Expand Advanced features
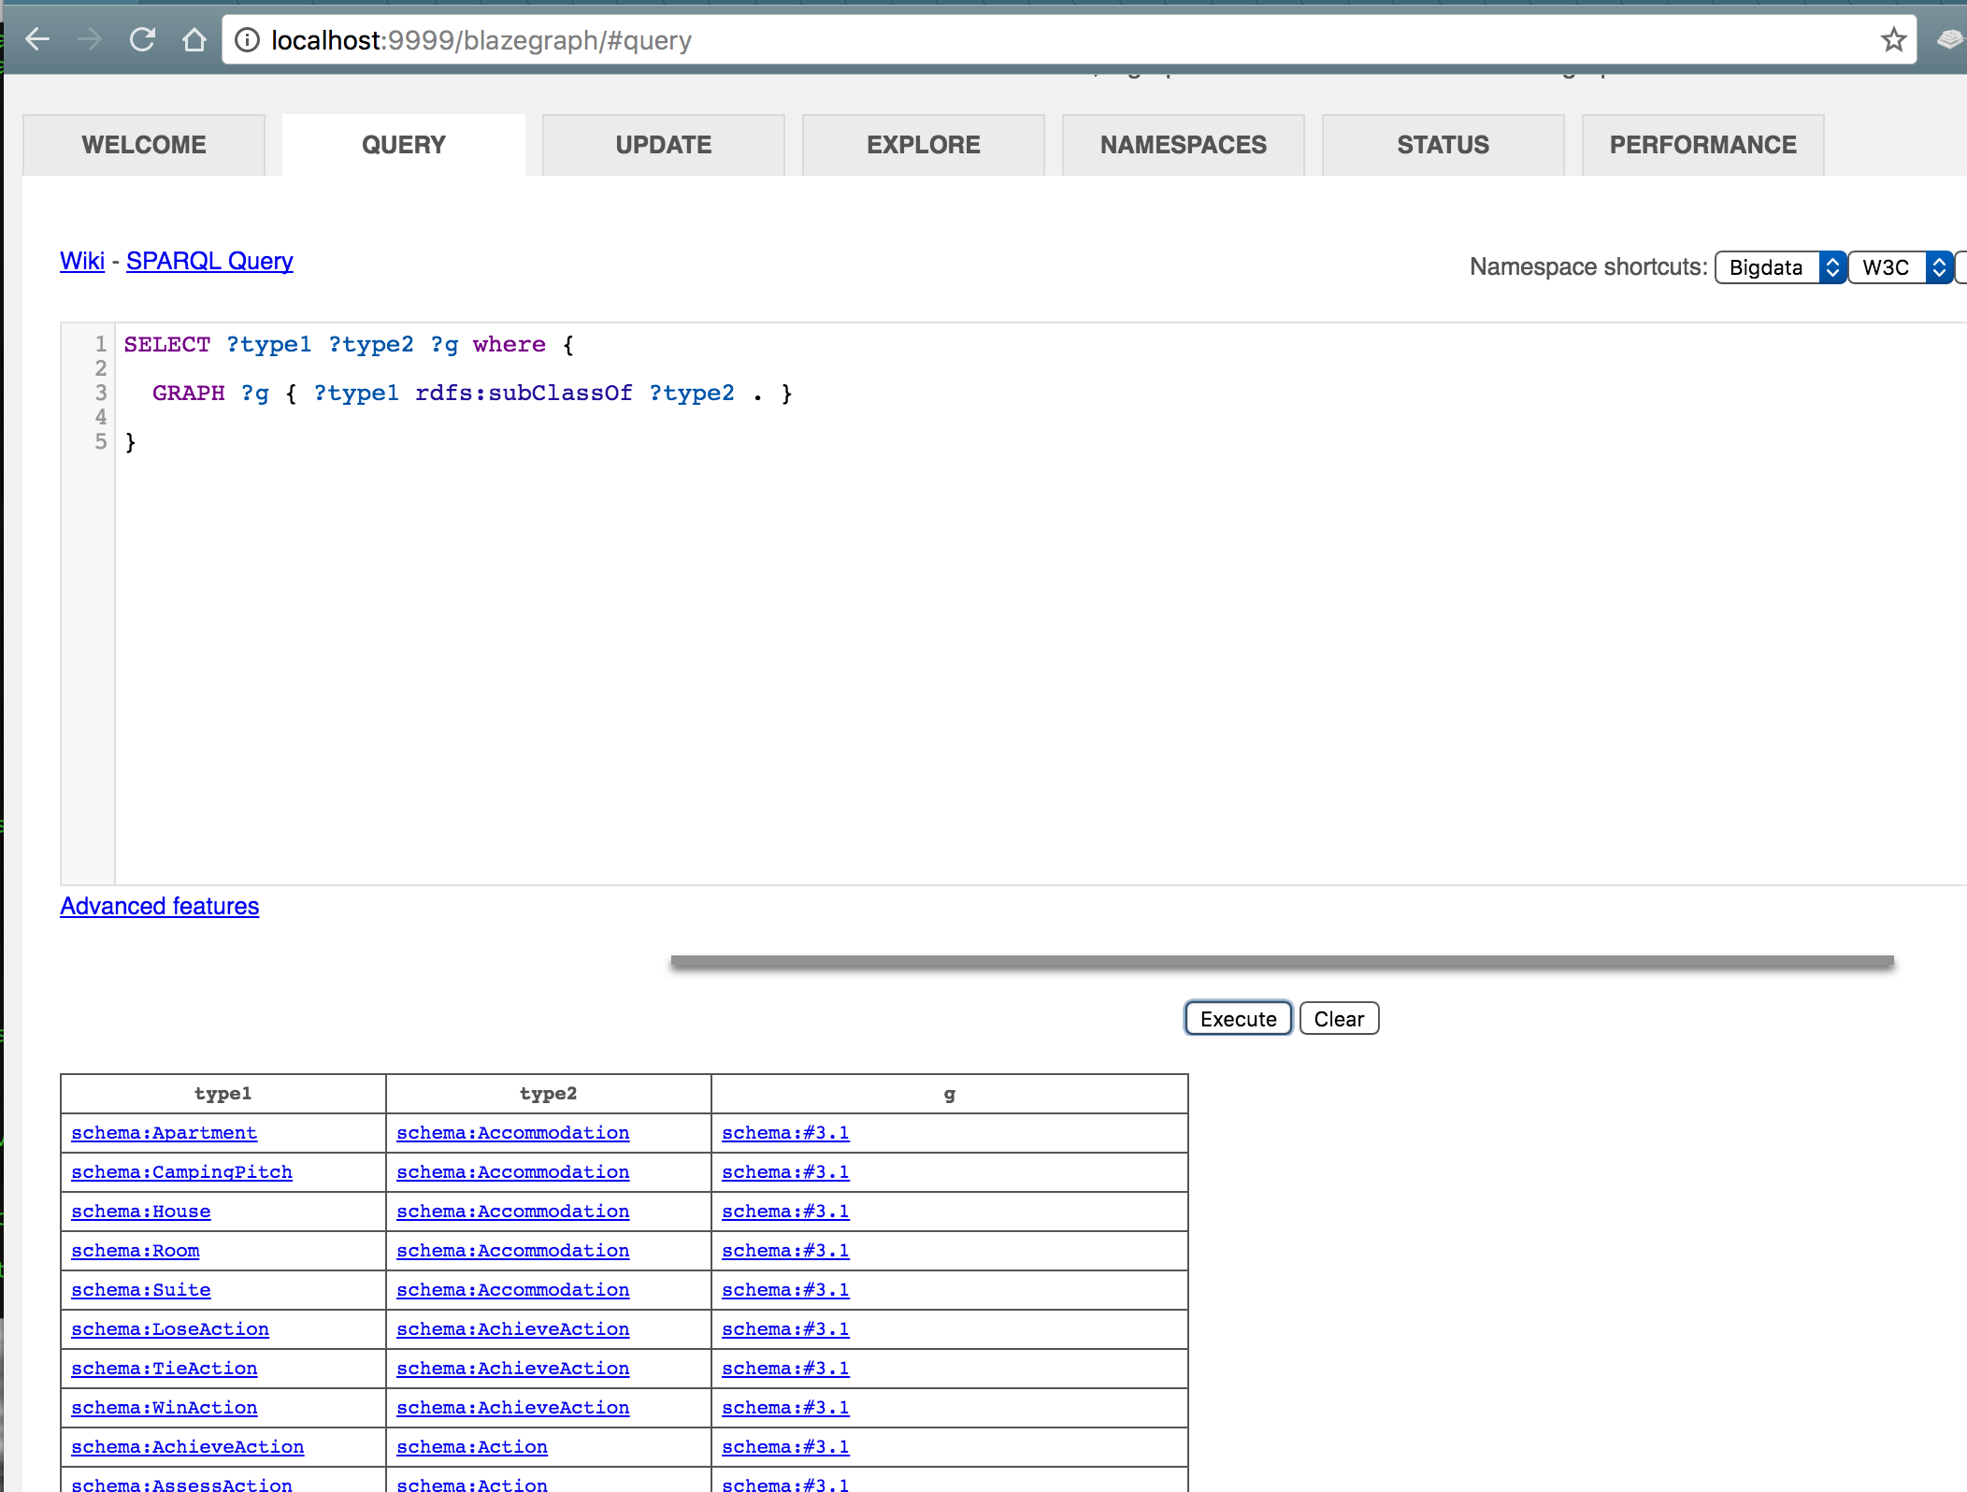1967x1492 pixels. (x=159, y=905)
